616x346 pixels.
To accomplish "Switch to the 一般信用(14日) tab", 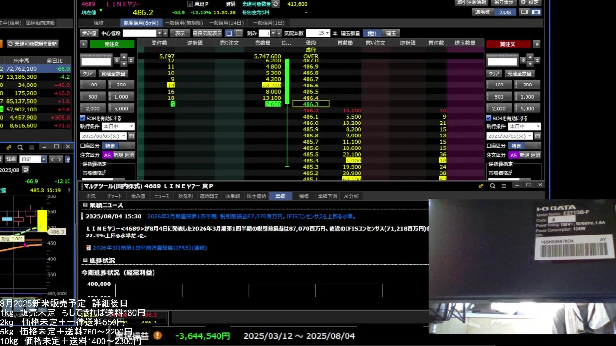I will tap(226, 23).
